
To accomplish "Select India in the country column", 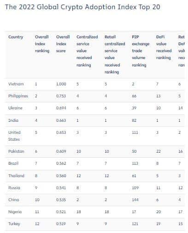I will pyautogui.click(x=13, y=120).
